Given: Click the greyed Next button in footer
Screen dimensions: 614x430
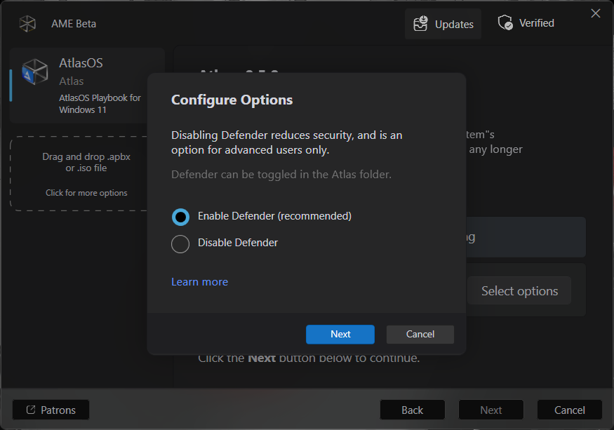Looking at the screenshot, I should point(491,410).
